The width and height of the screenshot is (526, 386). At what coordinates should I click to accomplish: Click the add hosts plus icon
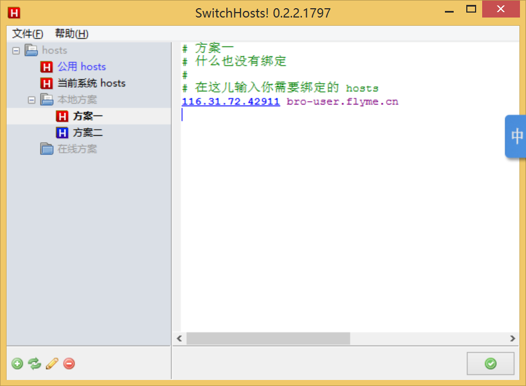point(17,364)
